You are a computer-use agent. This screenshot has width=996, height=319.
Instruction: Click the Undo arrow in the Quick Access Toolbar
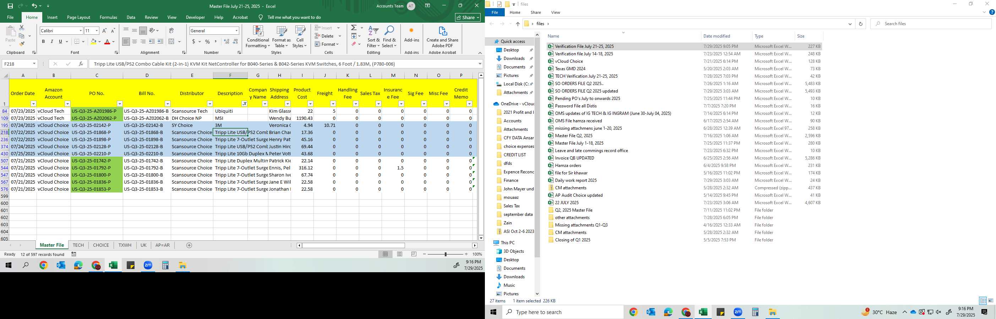click(34, 6)
